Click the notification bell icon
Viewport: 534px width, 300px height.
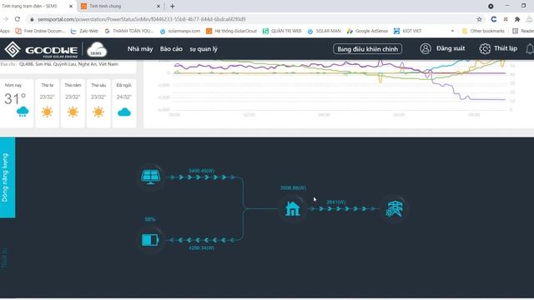pyautogui.click(x=530, y=49)
